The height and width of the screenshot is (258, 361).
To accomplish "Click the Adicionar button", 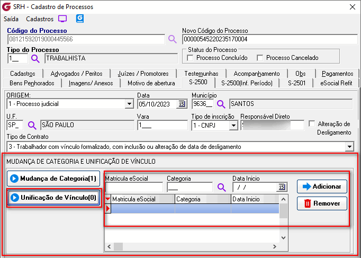I will [322, 186].
